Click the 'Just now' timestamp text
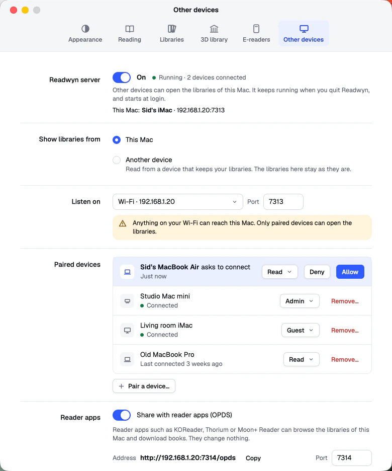The image size is (392, 471). point(153,276)
